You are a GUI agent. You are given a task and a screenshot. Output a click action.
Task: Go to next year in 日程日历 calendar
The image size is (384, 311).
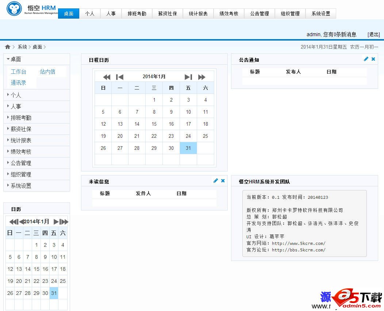click(x=201, y=77)
